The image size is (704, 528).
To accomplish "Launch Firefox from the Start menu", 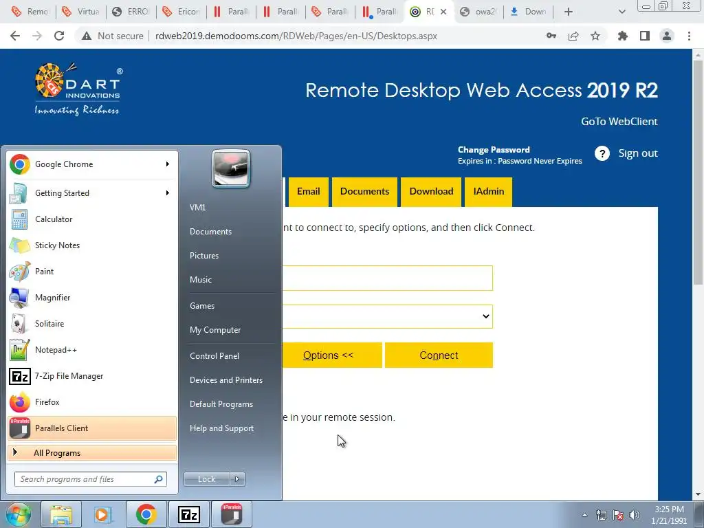I will 92,401.
